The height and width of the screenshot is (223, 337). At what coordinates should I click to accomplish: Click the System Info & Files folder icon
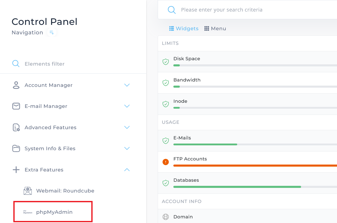[x=16, y=148]
